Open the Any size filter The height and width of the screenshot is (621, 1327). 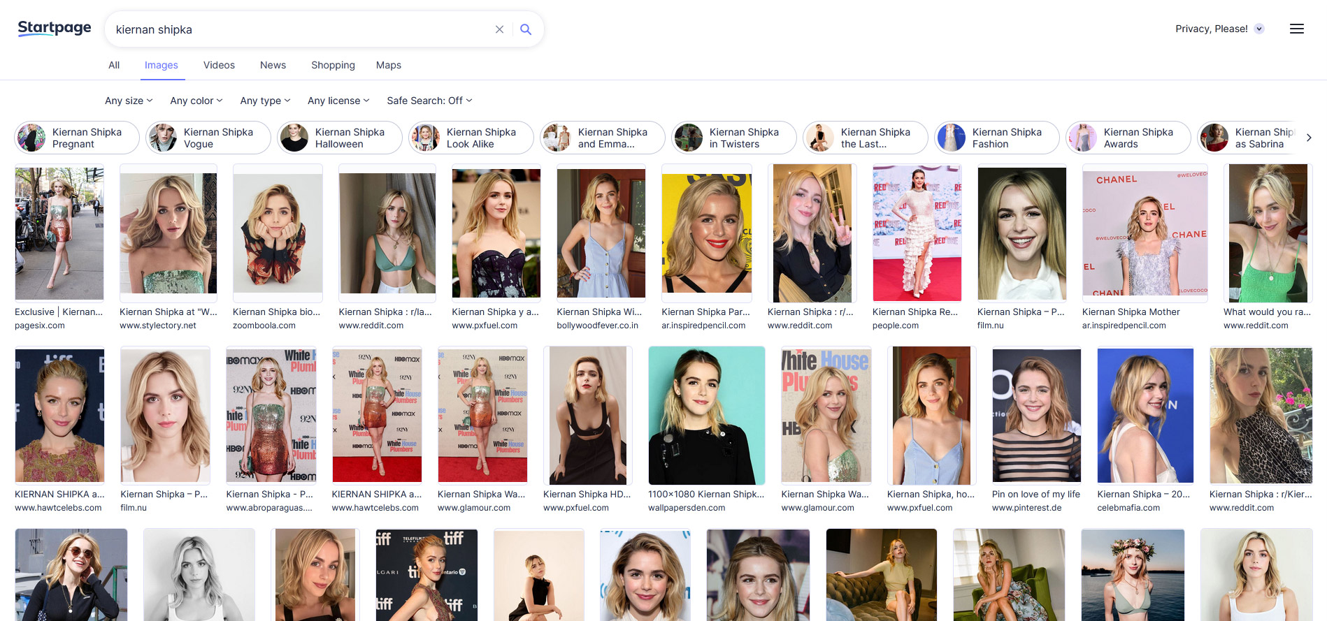(x=129, y=101)
